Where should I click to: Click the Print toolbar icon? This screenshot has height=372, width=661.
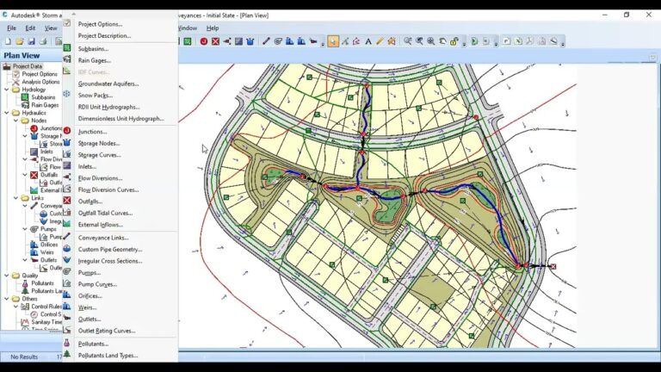pyautogui.click(x=42, y=41)
